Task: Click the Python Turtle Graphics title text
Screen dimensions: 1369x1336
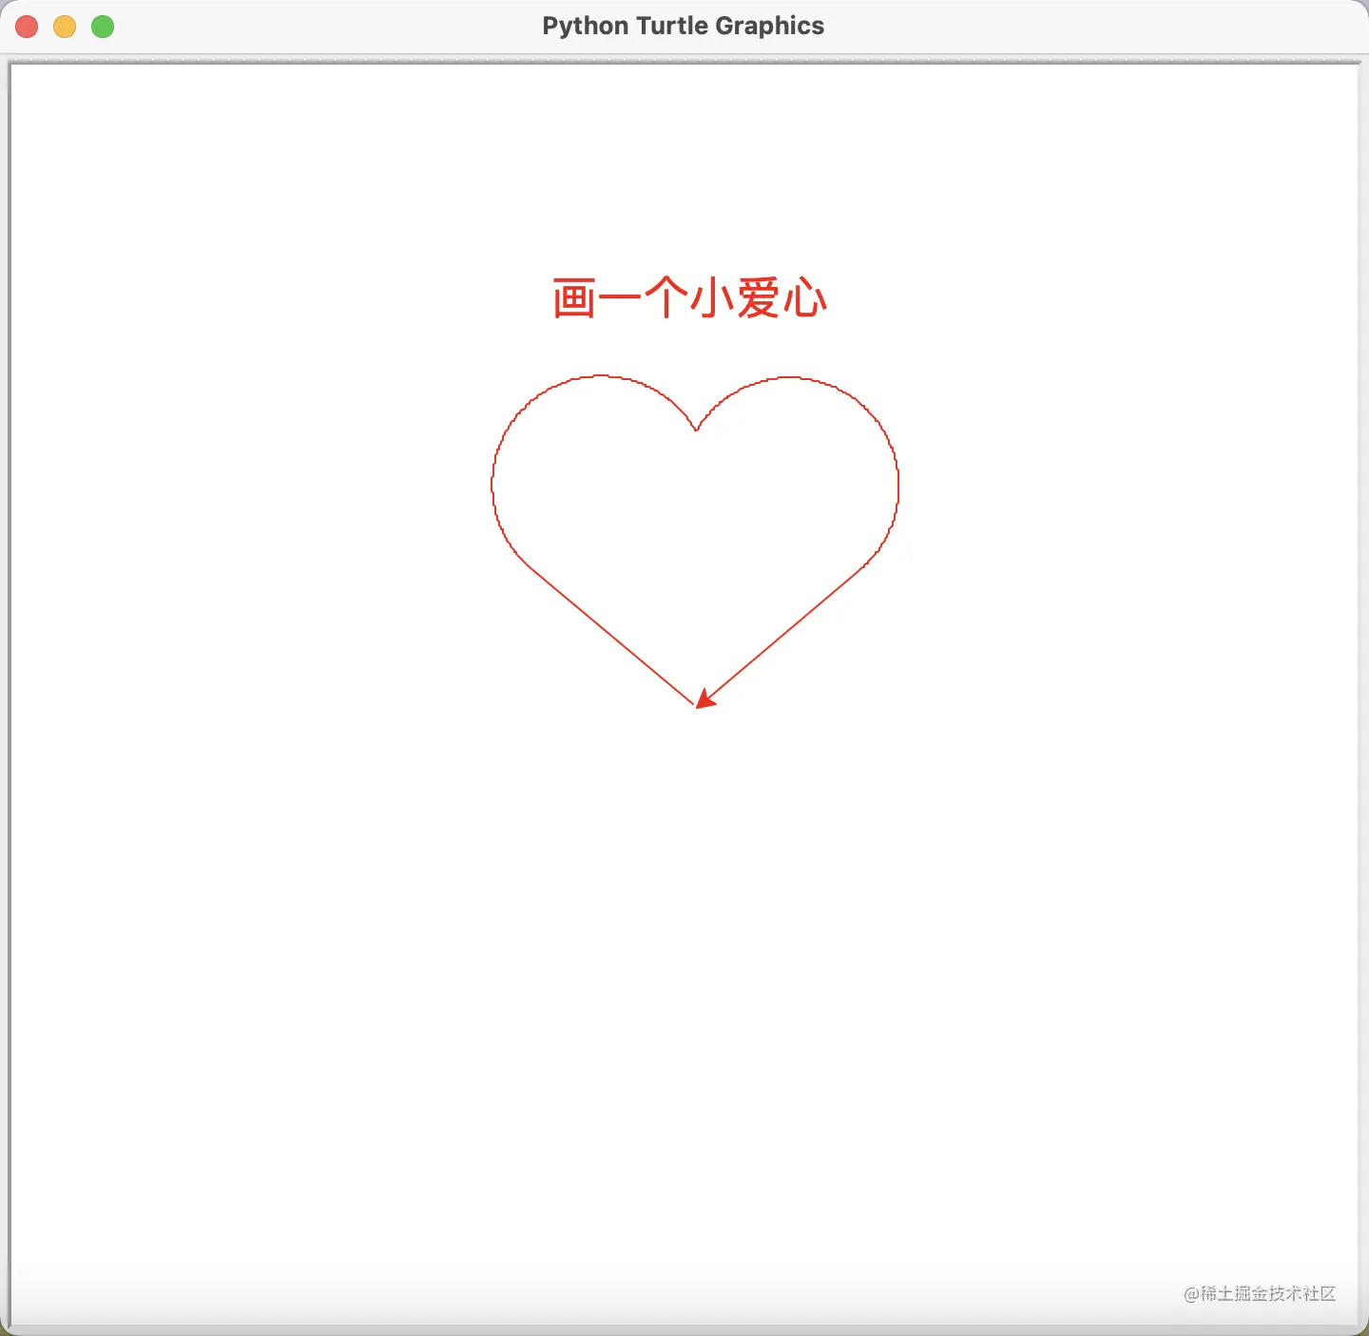Action: click(683, 26)
